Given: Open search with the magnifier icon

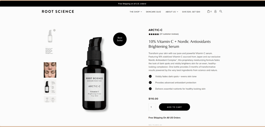Looking at the screenshot, I should 221,11.
